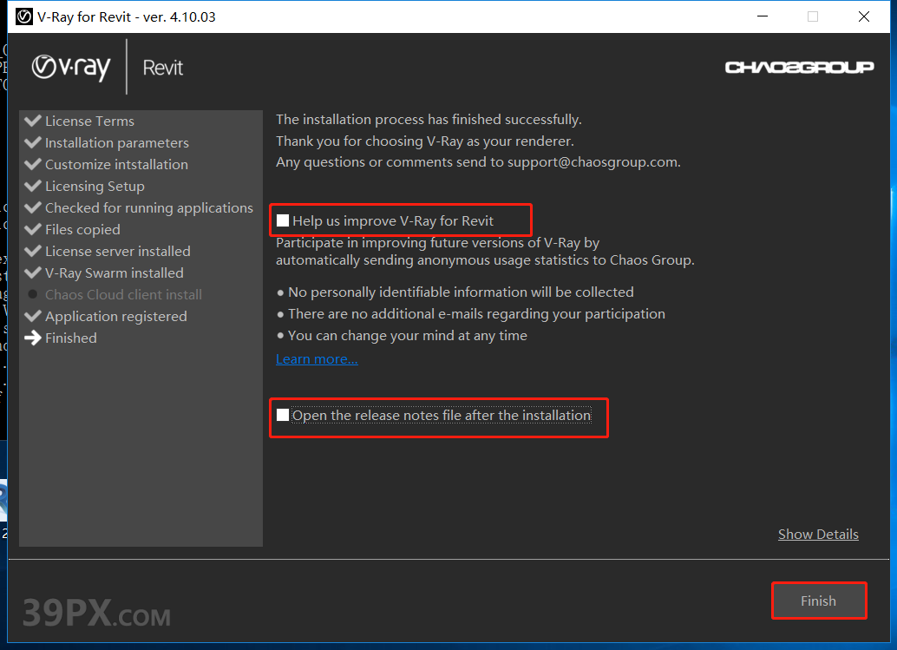Select the Licensing Setup step

click(x=95, y=187)
